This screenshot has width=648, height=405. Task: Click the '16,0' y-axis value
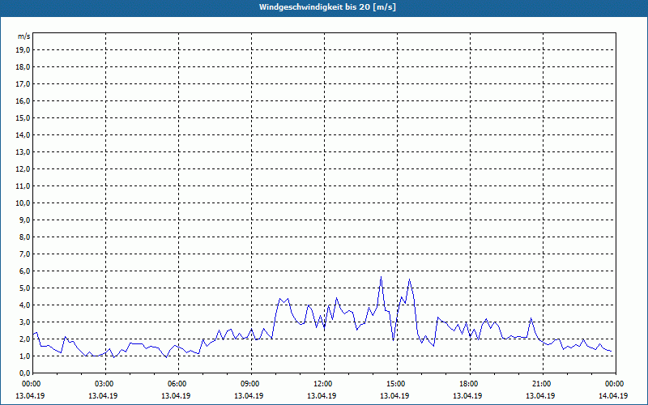pos(23,100)
